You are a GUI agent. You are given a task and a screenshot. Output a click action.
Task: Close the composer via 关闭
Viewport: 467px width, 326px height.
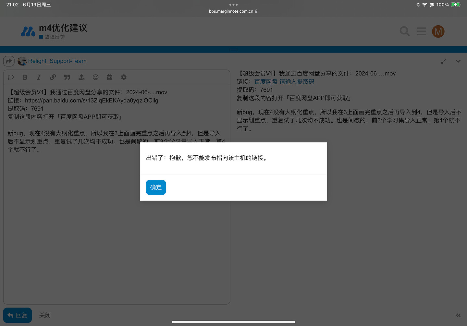pyautogui.click(x=45, y=315)
